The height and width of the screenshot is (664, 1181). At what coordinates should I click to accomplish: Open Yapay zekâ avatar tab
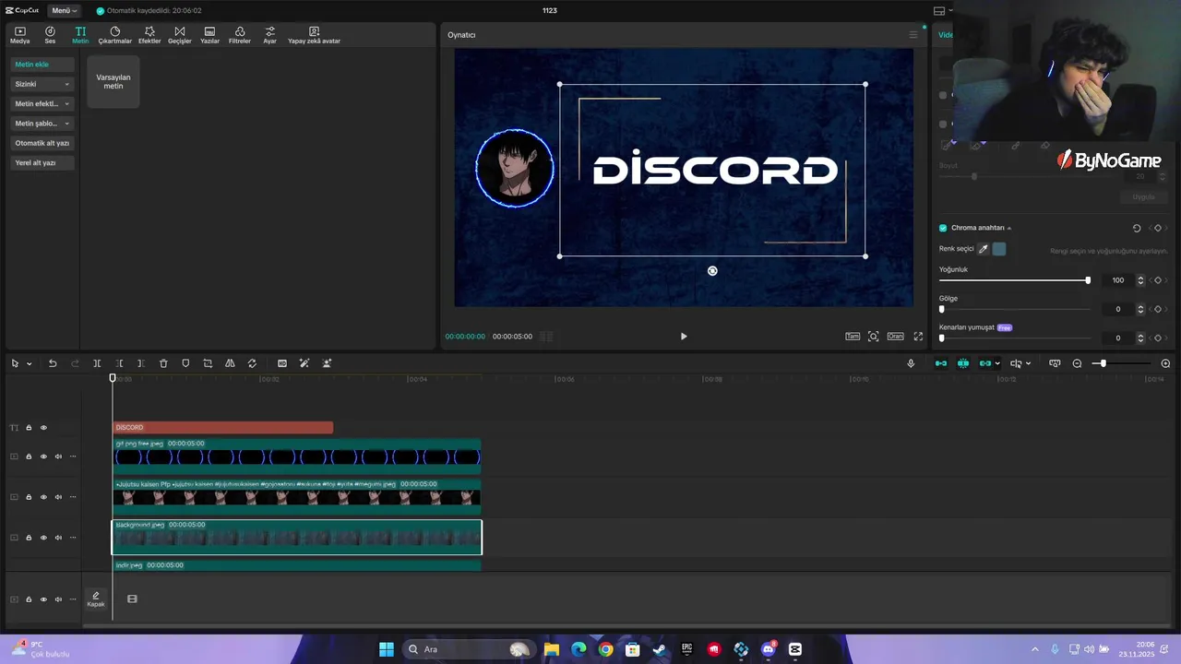click(314, 35)
